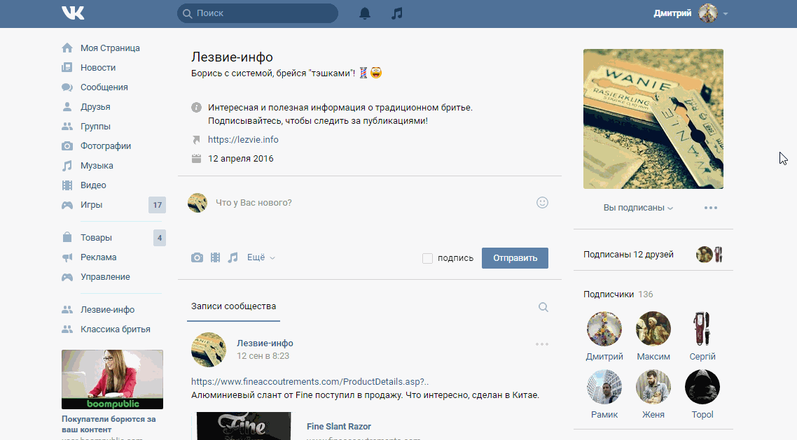Open subscriber Topol's avatar
Viewport: 797px width, 440px height.
[x=702, y=387]
